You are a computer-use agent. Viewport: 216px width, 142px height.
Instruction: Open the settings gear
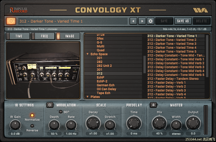click(150, 21)
